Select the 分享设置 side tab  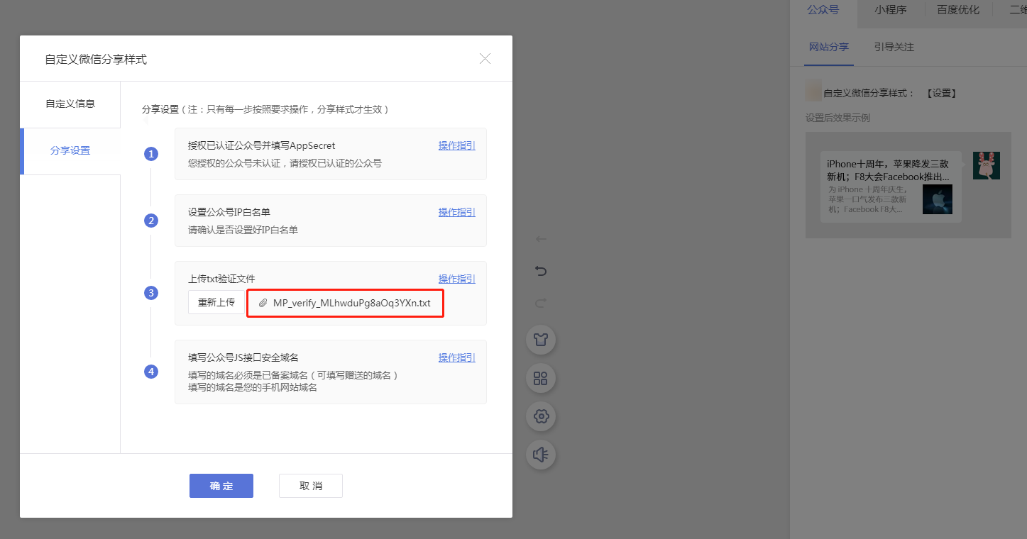pyautogui.click(x=70, y=150)
